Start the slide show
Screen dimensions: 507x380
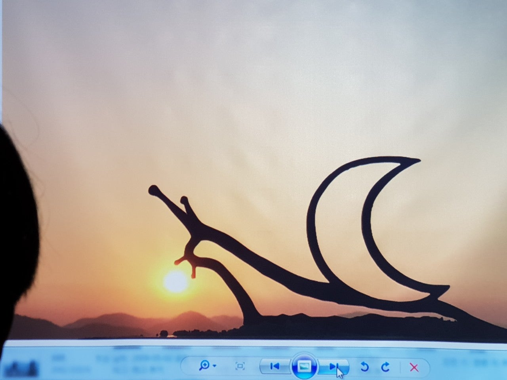coord(304,367)
